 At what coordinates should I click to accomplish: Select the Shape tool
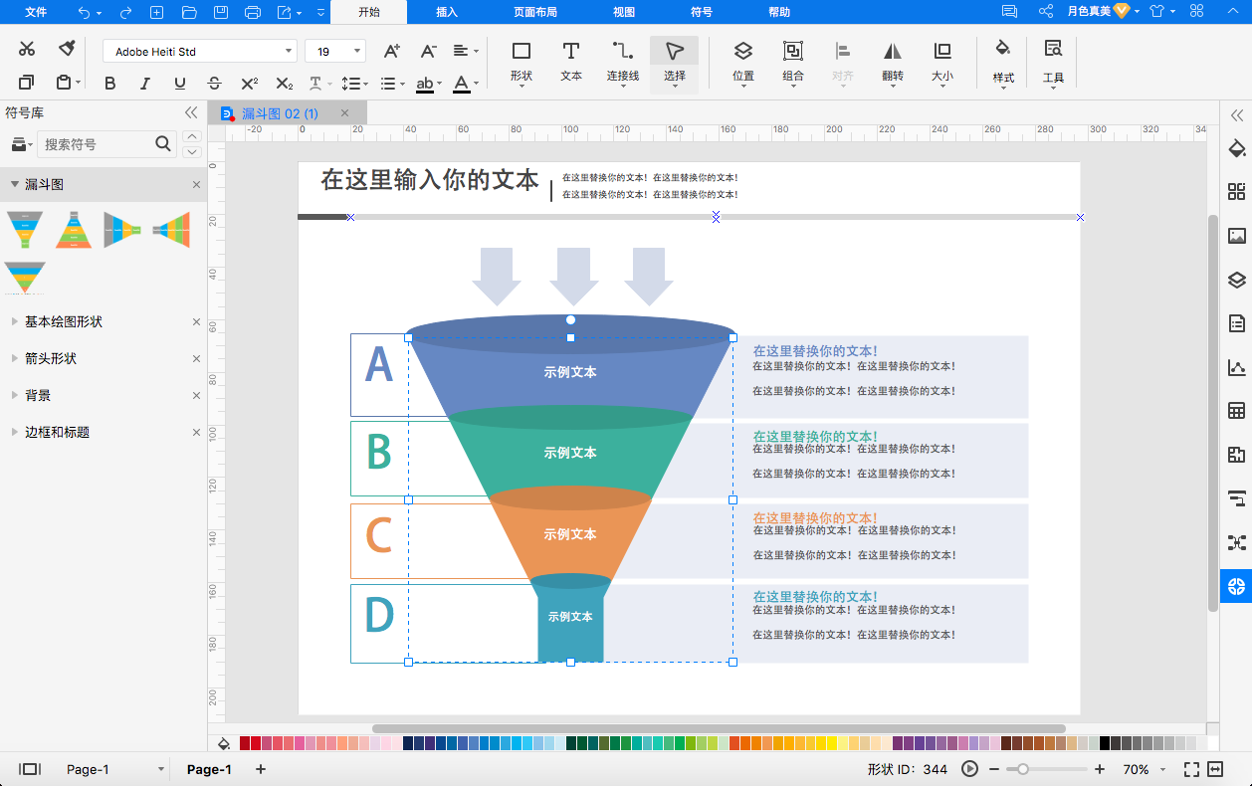(x=522, y=62)
